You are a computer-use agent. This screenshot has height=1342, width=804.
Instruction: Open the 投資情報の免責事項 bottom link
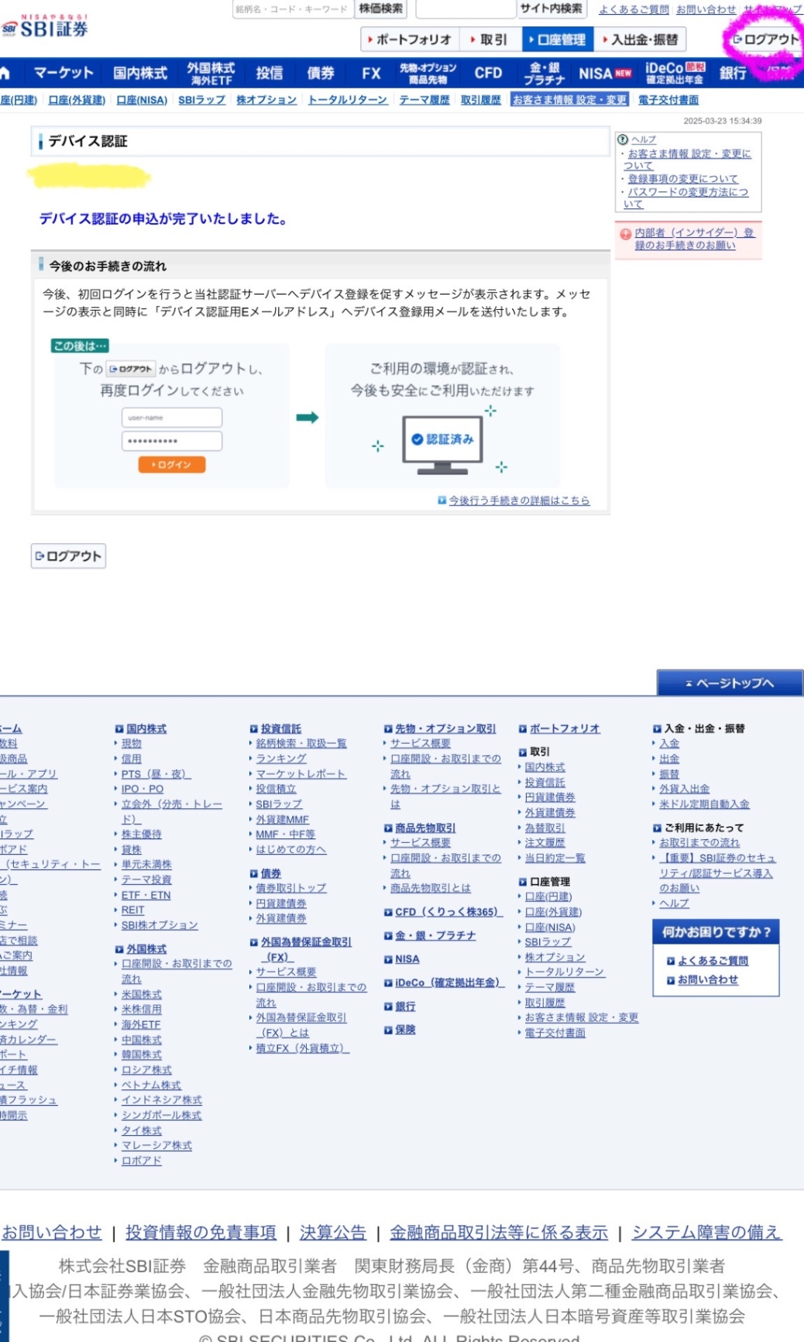(201, 1233)
